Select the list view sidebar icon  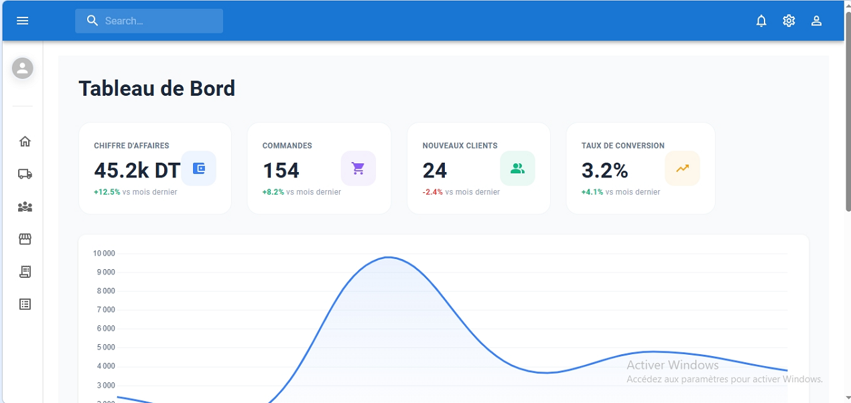(x=25, y=303)
